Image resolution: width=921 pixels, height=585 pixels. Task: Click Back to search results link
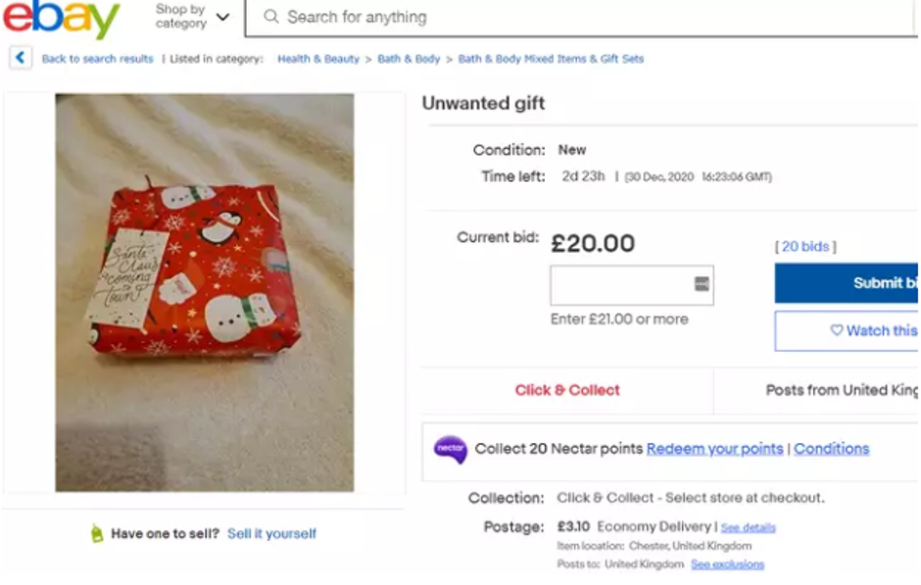click(x=97, y=59)
